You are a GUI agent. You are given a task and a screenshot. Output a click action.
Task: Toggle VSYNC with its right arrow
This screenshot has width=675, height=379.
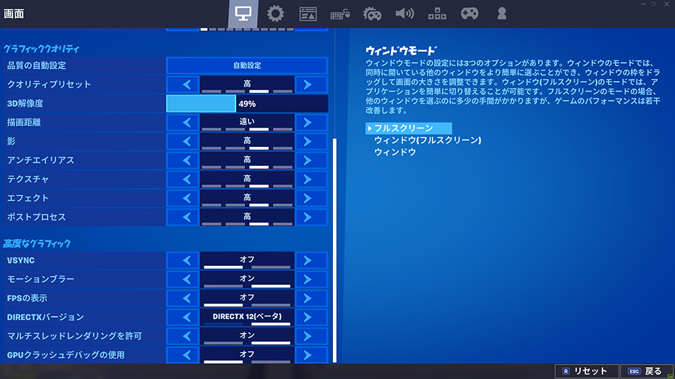tap(311, 261)
